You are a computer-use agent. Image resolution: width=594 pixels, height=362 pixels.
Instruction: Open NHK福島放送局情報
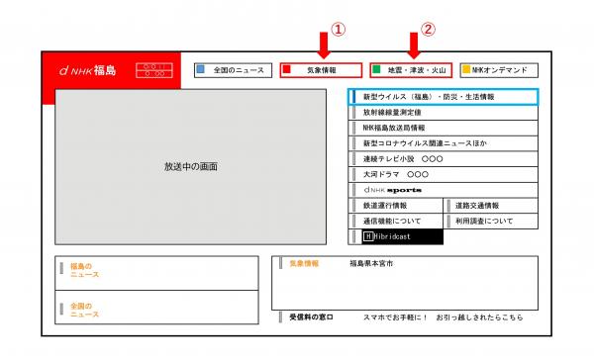tap(443, 128)
